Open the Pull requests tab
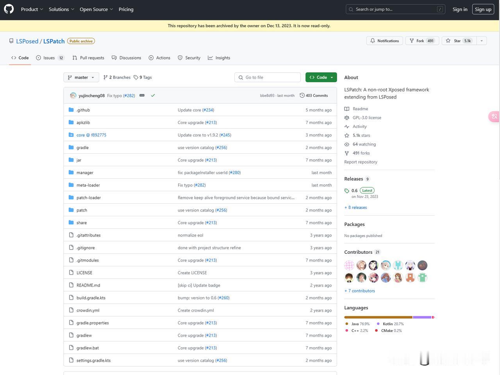The image size is (500, 375). [88, 58]
